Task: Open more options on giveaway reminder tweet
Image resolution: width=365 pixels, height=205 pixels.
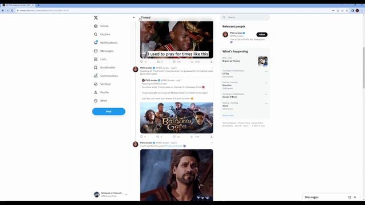Action: 212,68
